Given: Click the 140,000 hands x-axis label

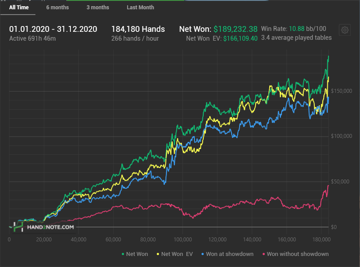Looking at the screenshot, I should 252,240.
